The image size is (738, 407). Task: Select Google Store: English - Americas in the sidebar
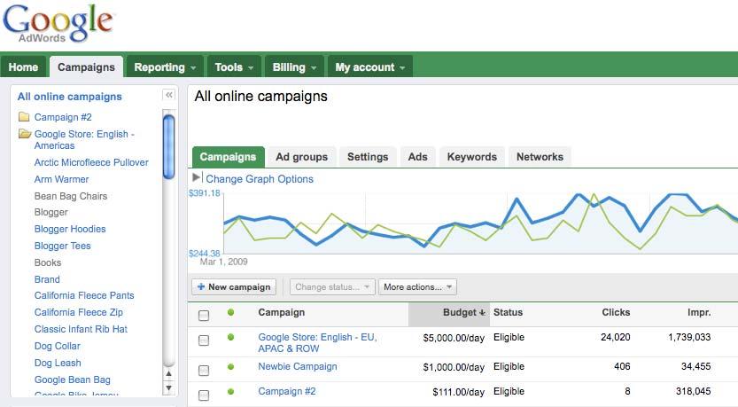[x=84, y=140]
